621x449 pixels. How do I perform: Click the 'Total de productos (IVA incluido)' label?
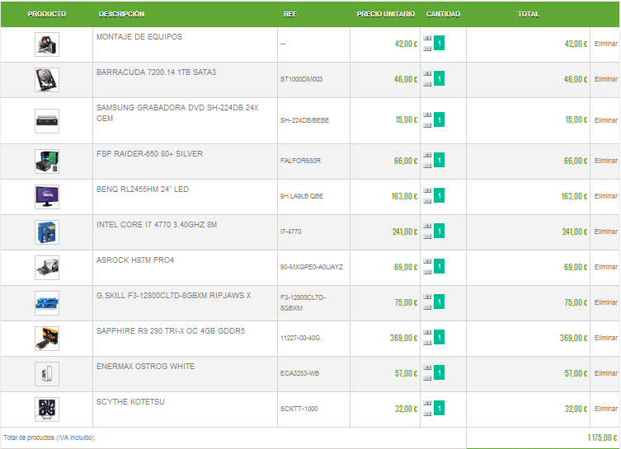(x=49, y=438)
